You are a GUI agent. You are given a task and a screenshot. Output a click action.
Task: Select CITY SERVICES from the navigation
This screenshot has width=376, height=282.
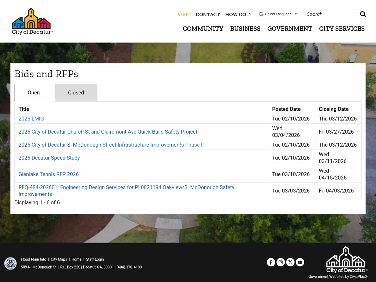click(342, 29)
